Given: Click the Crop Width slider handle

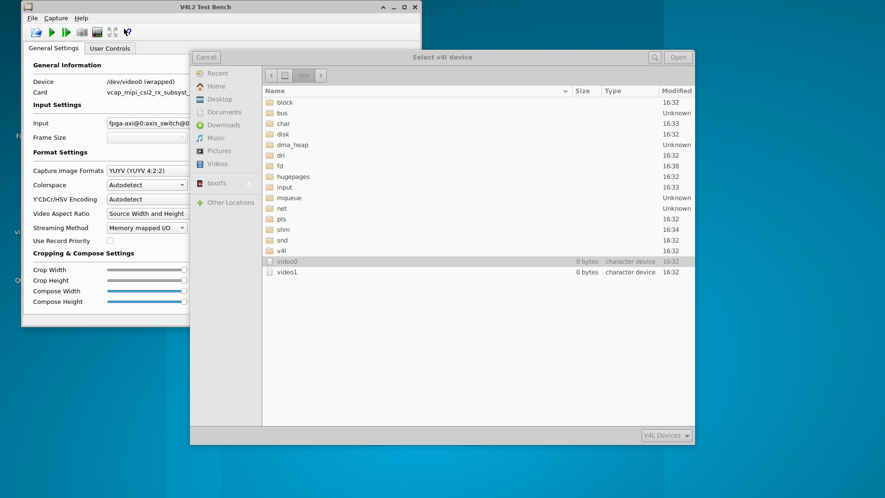Looking at the screenshot, I should click(184, 270).
